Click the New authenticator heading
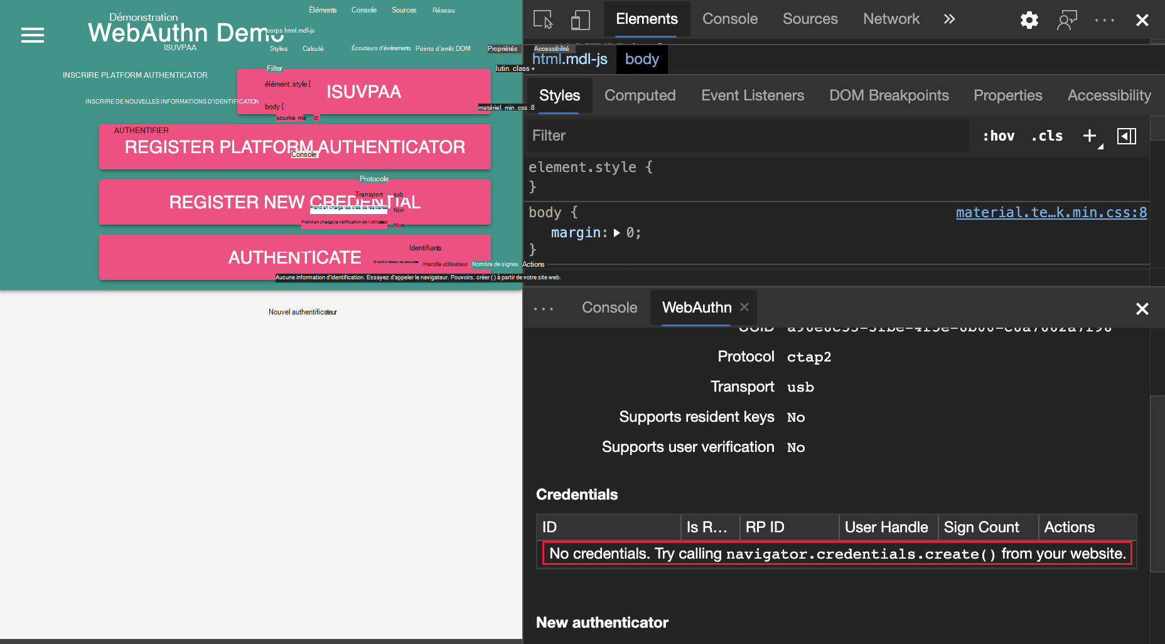The height and width of the screenshot is (644, 1165). pyautogui.click(x=602, y=623)
